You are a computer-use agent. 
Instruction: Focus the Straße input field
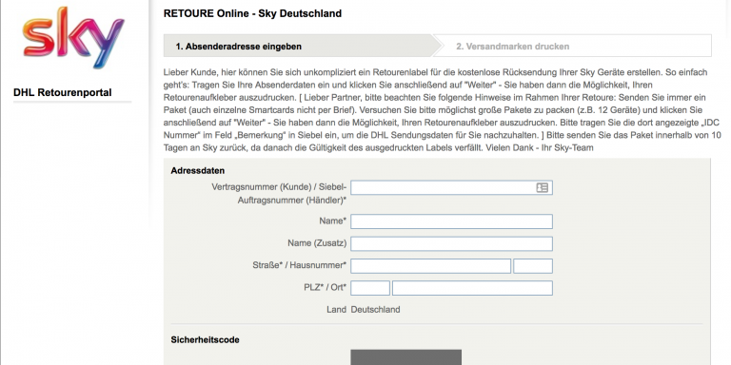pos(431,266)
